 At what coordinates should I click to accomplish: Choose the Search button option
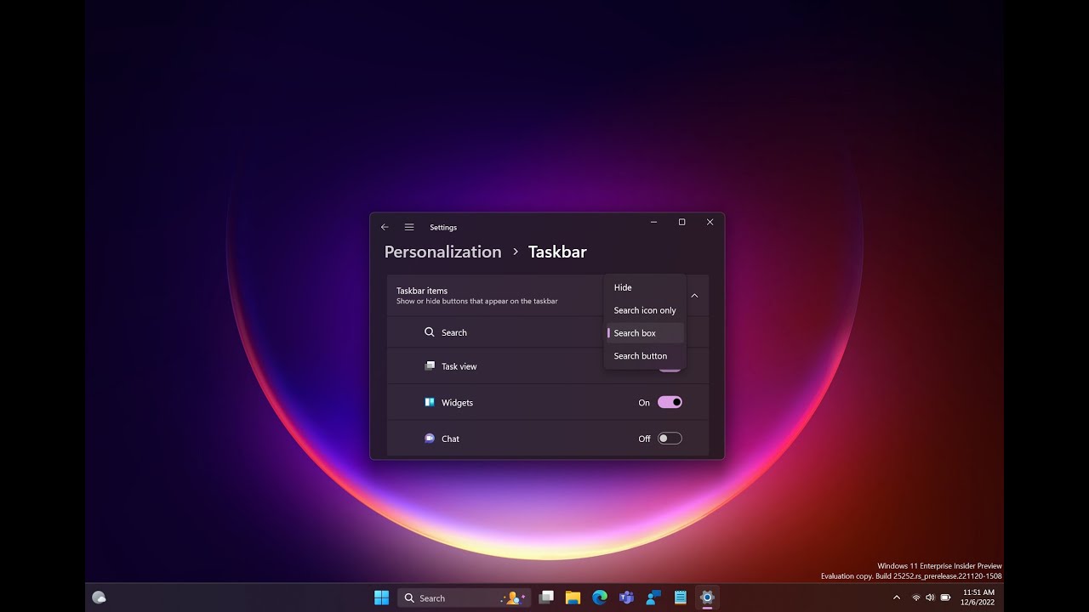click(x=645, y=356)
